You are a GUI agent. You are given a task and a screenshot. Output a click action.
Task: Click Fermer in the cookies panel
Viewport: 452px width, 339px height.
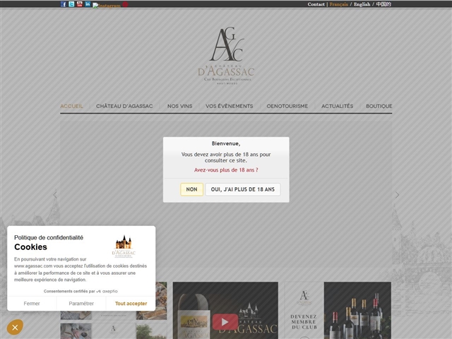32,304
